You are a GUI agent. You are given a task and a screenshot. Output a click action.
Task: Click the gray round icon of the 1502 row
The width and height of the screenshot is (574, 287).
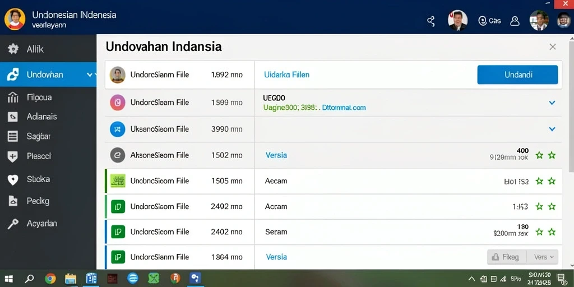[118, 155]
